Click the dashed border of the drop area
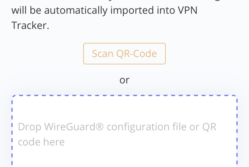This screenshot has height=167, width=249. [124, 95]
